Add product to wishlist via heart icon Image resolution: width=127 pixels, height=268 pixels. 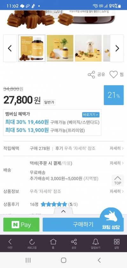click(x=114, y=74)
